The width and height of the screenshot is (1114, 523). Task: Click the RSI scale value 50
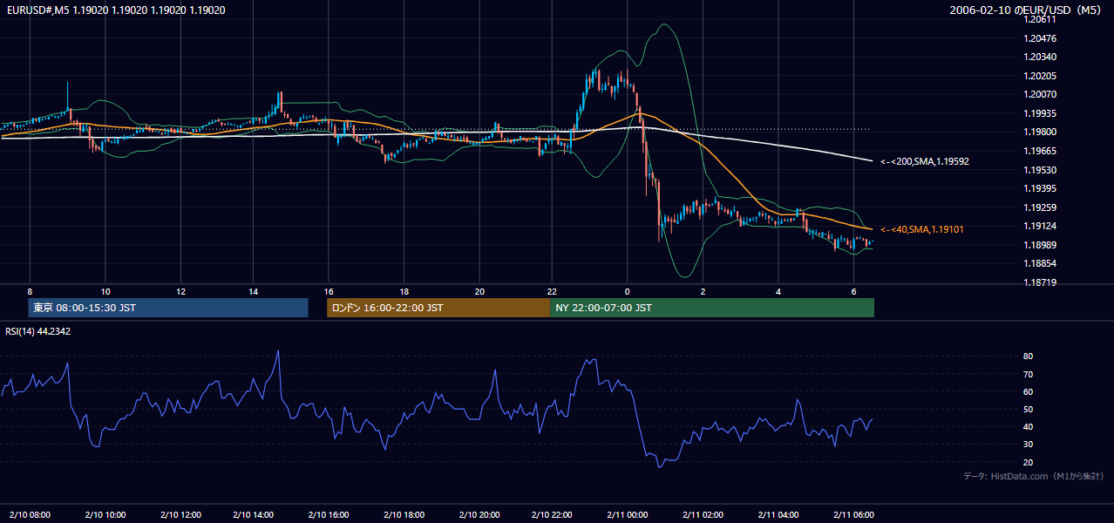(x=1029, y=409)
